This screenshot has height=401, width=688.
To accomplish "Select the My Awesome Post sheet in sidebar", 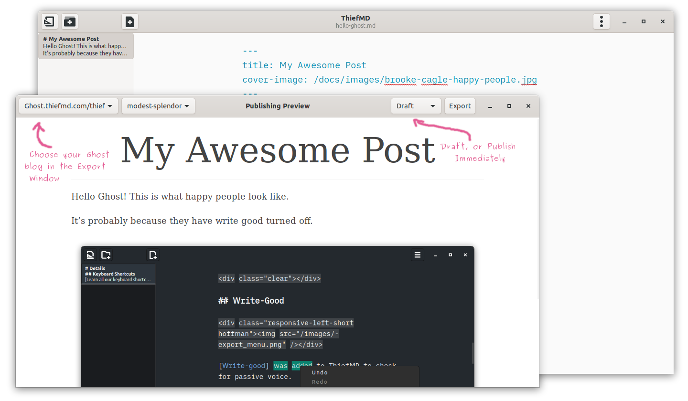I will coord(86,46).
